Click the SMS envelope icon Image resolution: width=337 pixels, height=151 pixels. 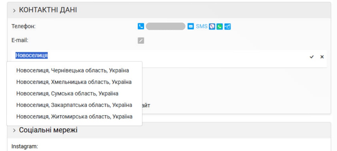click(x=190, y=26)
